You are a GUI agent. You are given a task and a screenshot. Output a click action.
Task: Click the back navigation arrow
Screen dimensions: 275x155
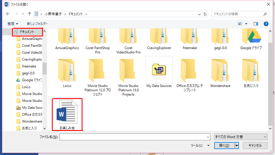point(8,14)
